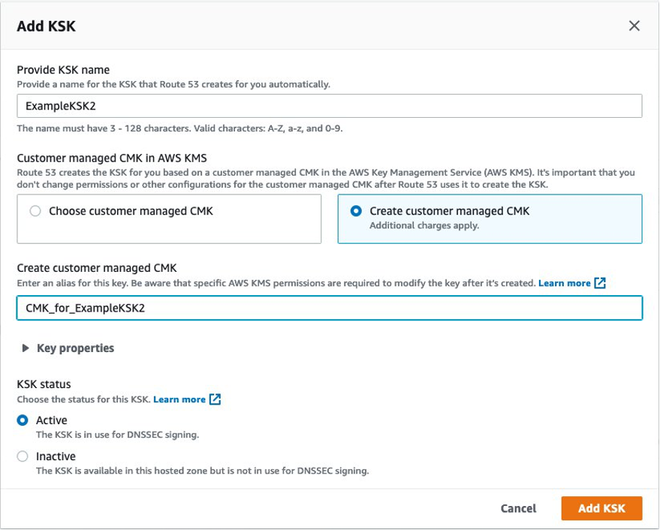The height and width of the screenshot is (530, 660).
Task: Click the Key properties section label
Action: (75, 348)
